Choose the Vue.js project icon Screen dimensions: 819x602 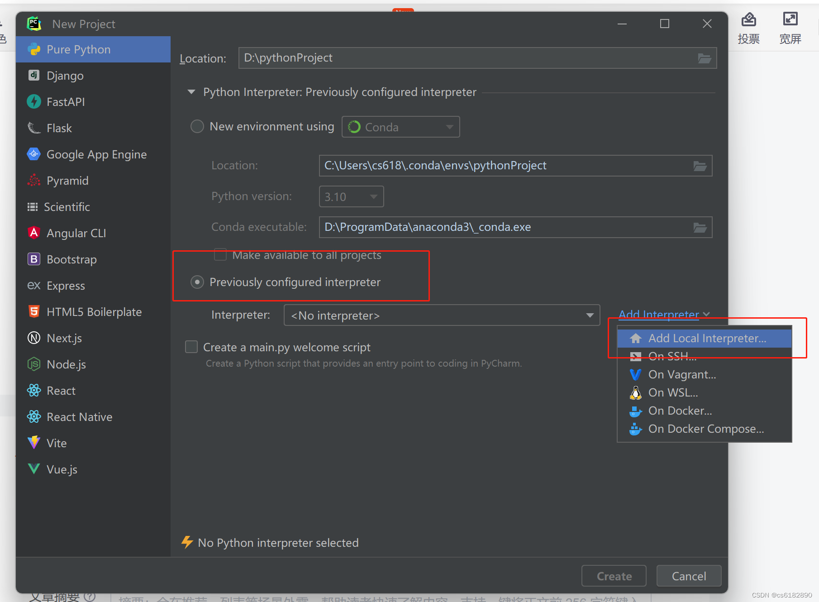tap(34, 468)
